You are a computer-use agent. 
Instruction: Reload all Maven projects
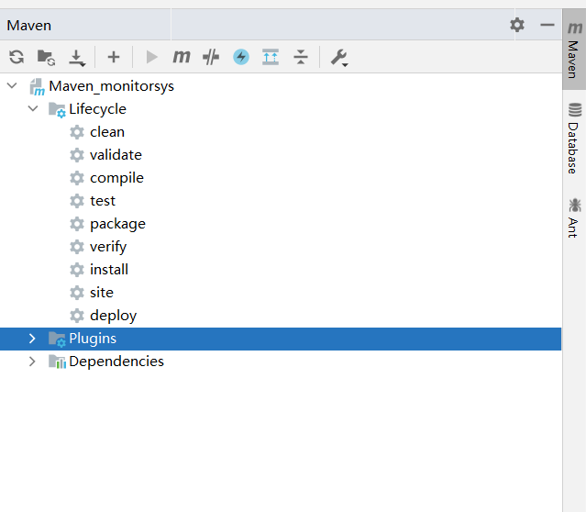click(x=17, y=57)
